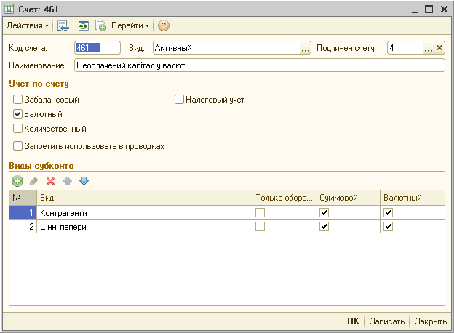454x333 pixels.
Task: Toggle Только обороты for Цінні папери
Action: (260, 227)
